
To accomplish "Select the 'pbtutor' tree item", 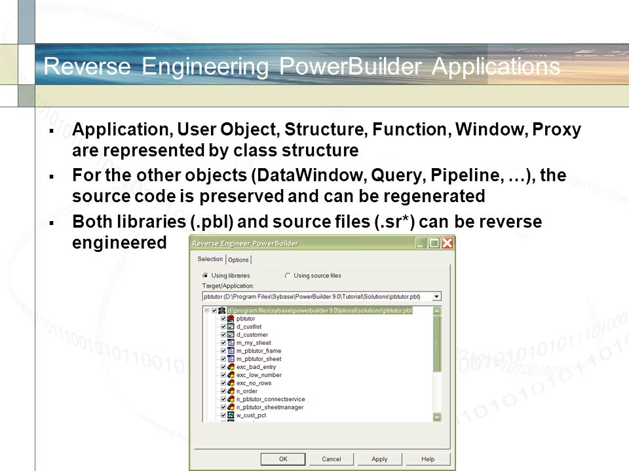I will (246, 319).
